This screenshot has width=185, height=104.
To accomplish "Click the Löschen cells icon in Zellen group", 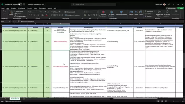I will [x=136, y=12].
